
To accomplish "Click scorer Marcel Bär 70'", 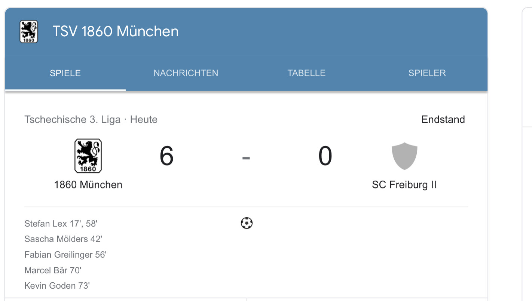I will pyautogui.click(x=53, y=270).
